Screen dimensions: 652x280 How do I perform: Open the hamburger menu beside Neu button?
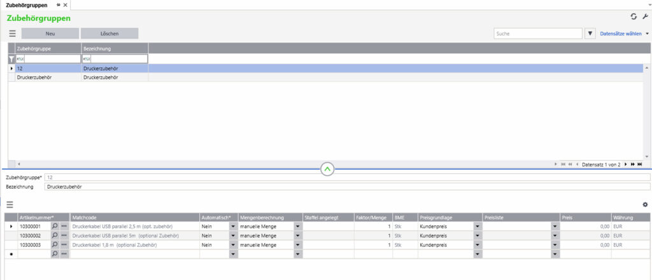pyautogui.click(x=13, y=34)
